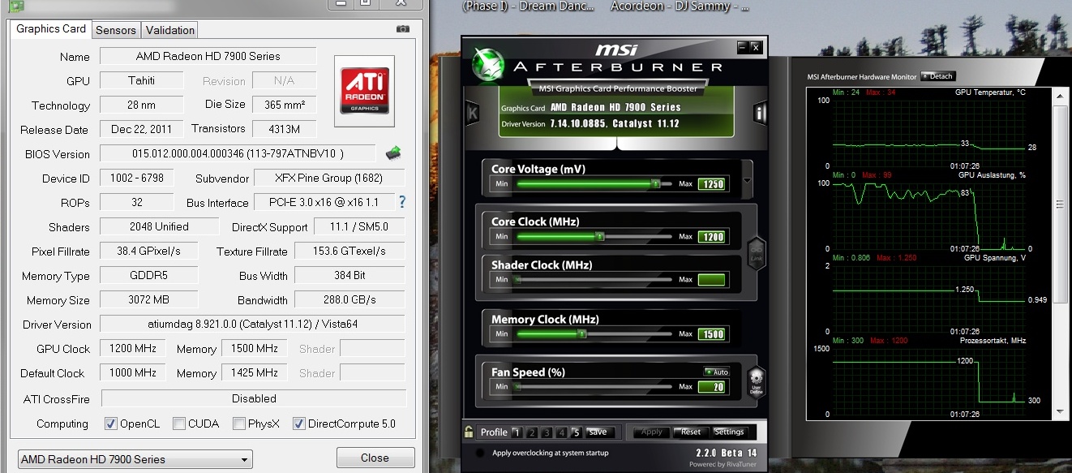Viewport: 1072px width, 473px height.
Task: Click the Reset button in Afterburner
Action: point(691,432)
